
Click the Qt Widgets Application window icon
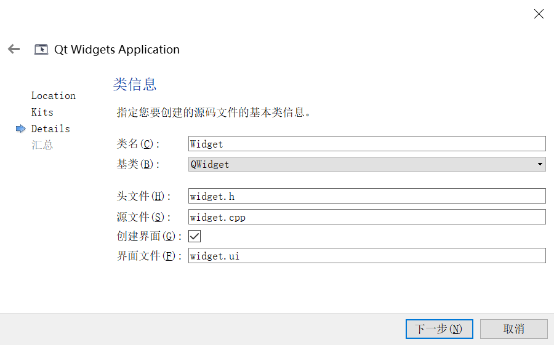click(x=41, y=49)
